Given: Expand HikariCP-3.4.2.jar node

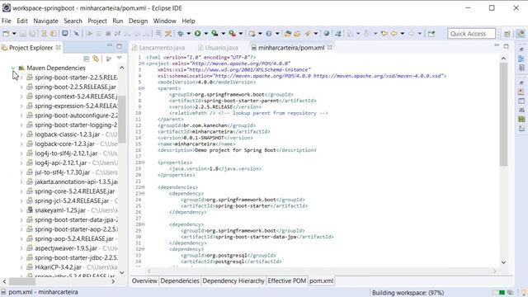Looking at the screenshot, I should (21, 267).
